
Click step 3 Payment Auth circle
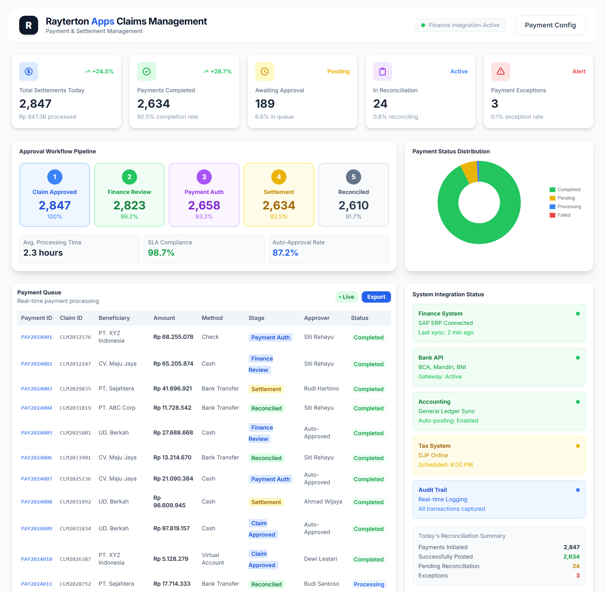click(204, 177)
